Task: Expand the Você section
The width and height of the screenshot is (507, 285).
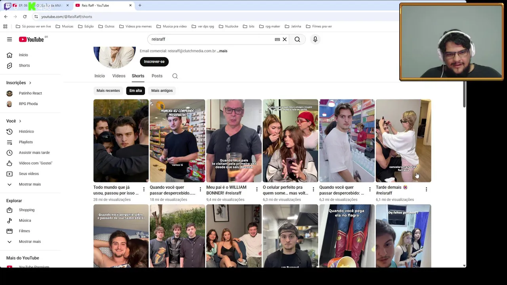Action: [14, 121]
